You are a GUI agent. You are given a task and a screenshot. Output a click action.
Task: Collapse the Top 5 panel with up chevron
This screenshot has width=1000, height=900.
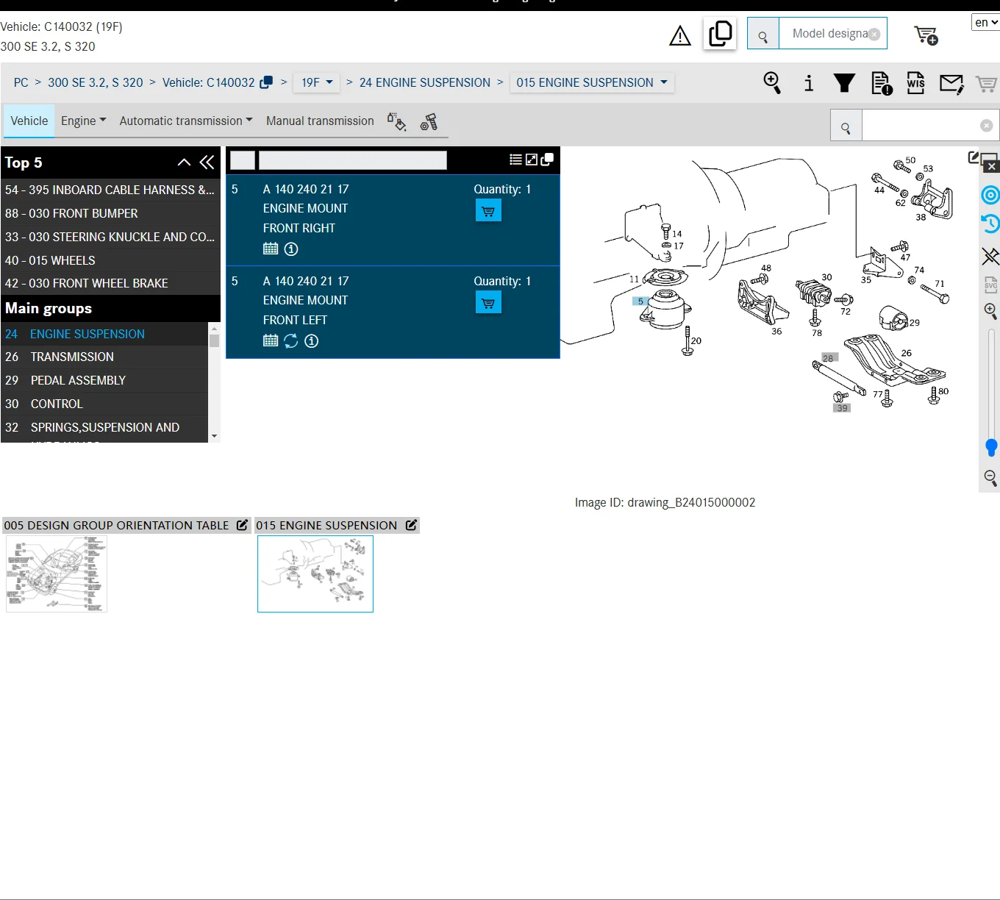tap(184, 162)
